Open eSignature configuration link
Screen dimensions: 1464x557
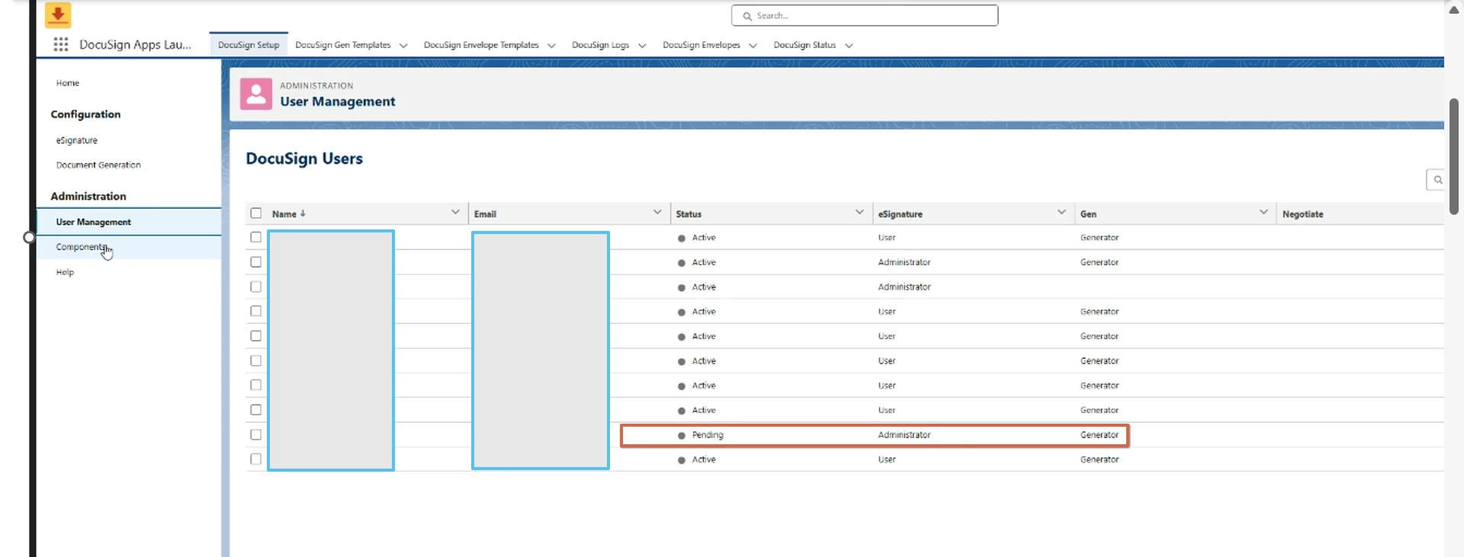pos(77,140)
